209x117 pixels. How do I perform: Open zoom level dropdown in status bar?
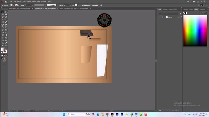coord(15,111)
